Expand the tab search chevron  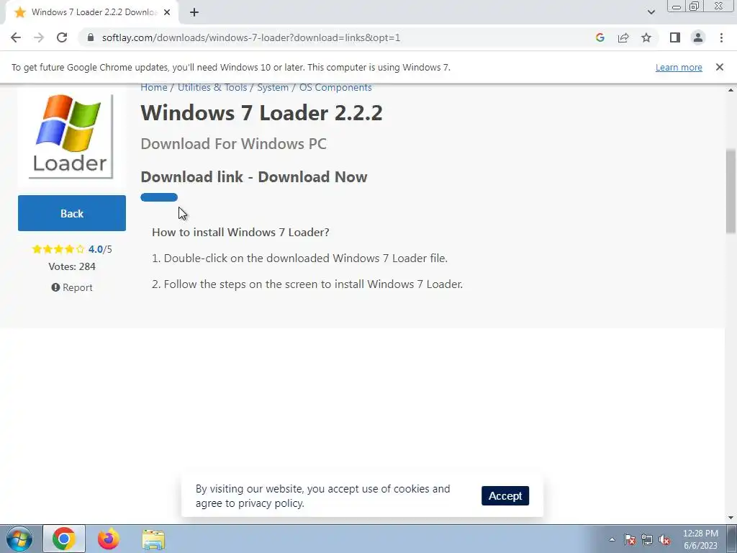point(651,12)
